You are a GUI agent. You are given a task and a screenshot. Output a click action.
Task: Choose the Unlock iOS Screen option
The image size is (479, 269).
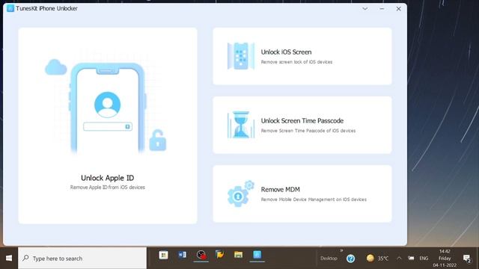(302, 56)
